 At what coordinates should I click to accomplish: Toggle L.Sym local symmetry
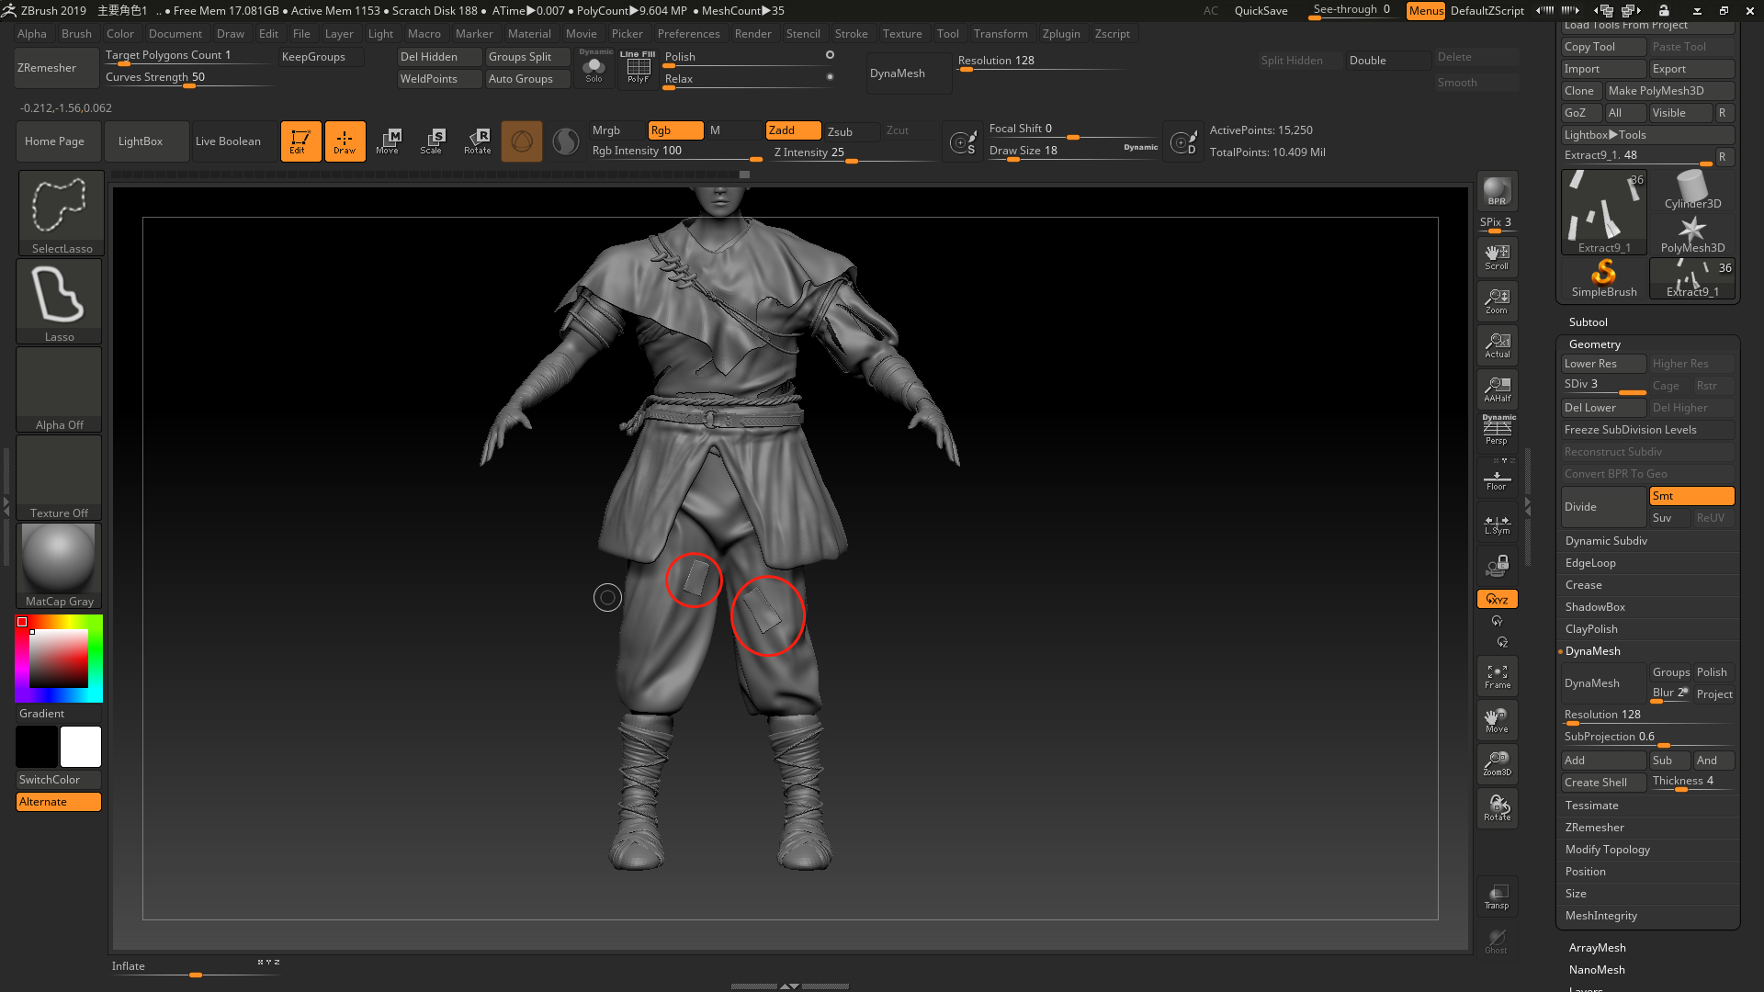point(1497,524)
